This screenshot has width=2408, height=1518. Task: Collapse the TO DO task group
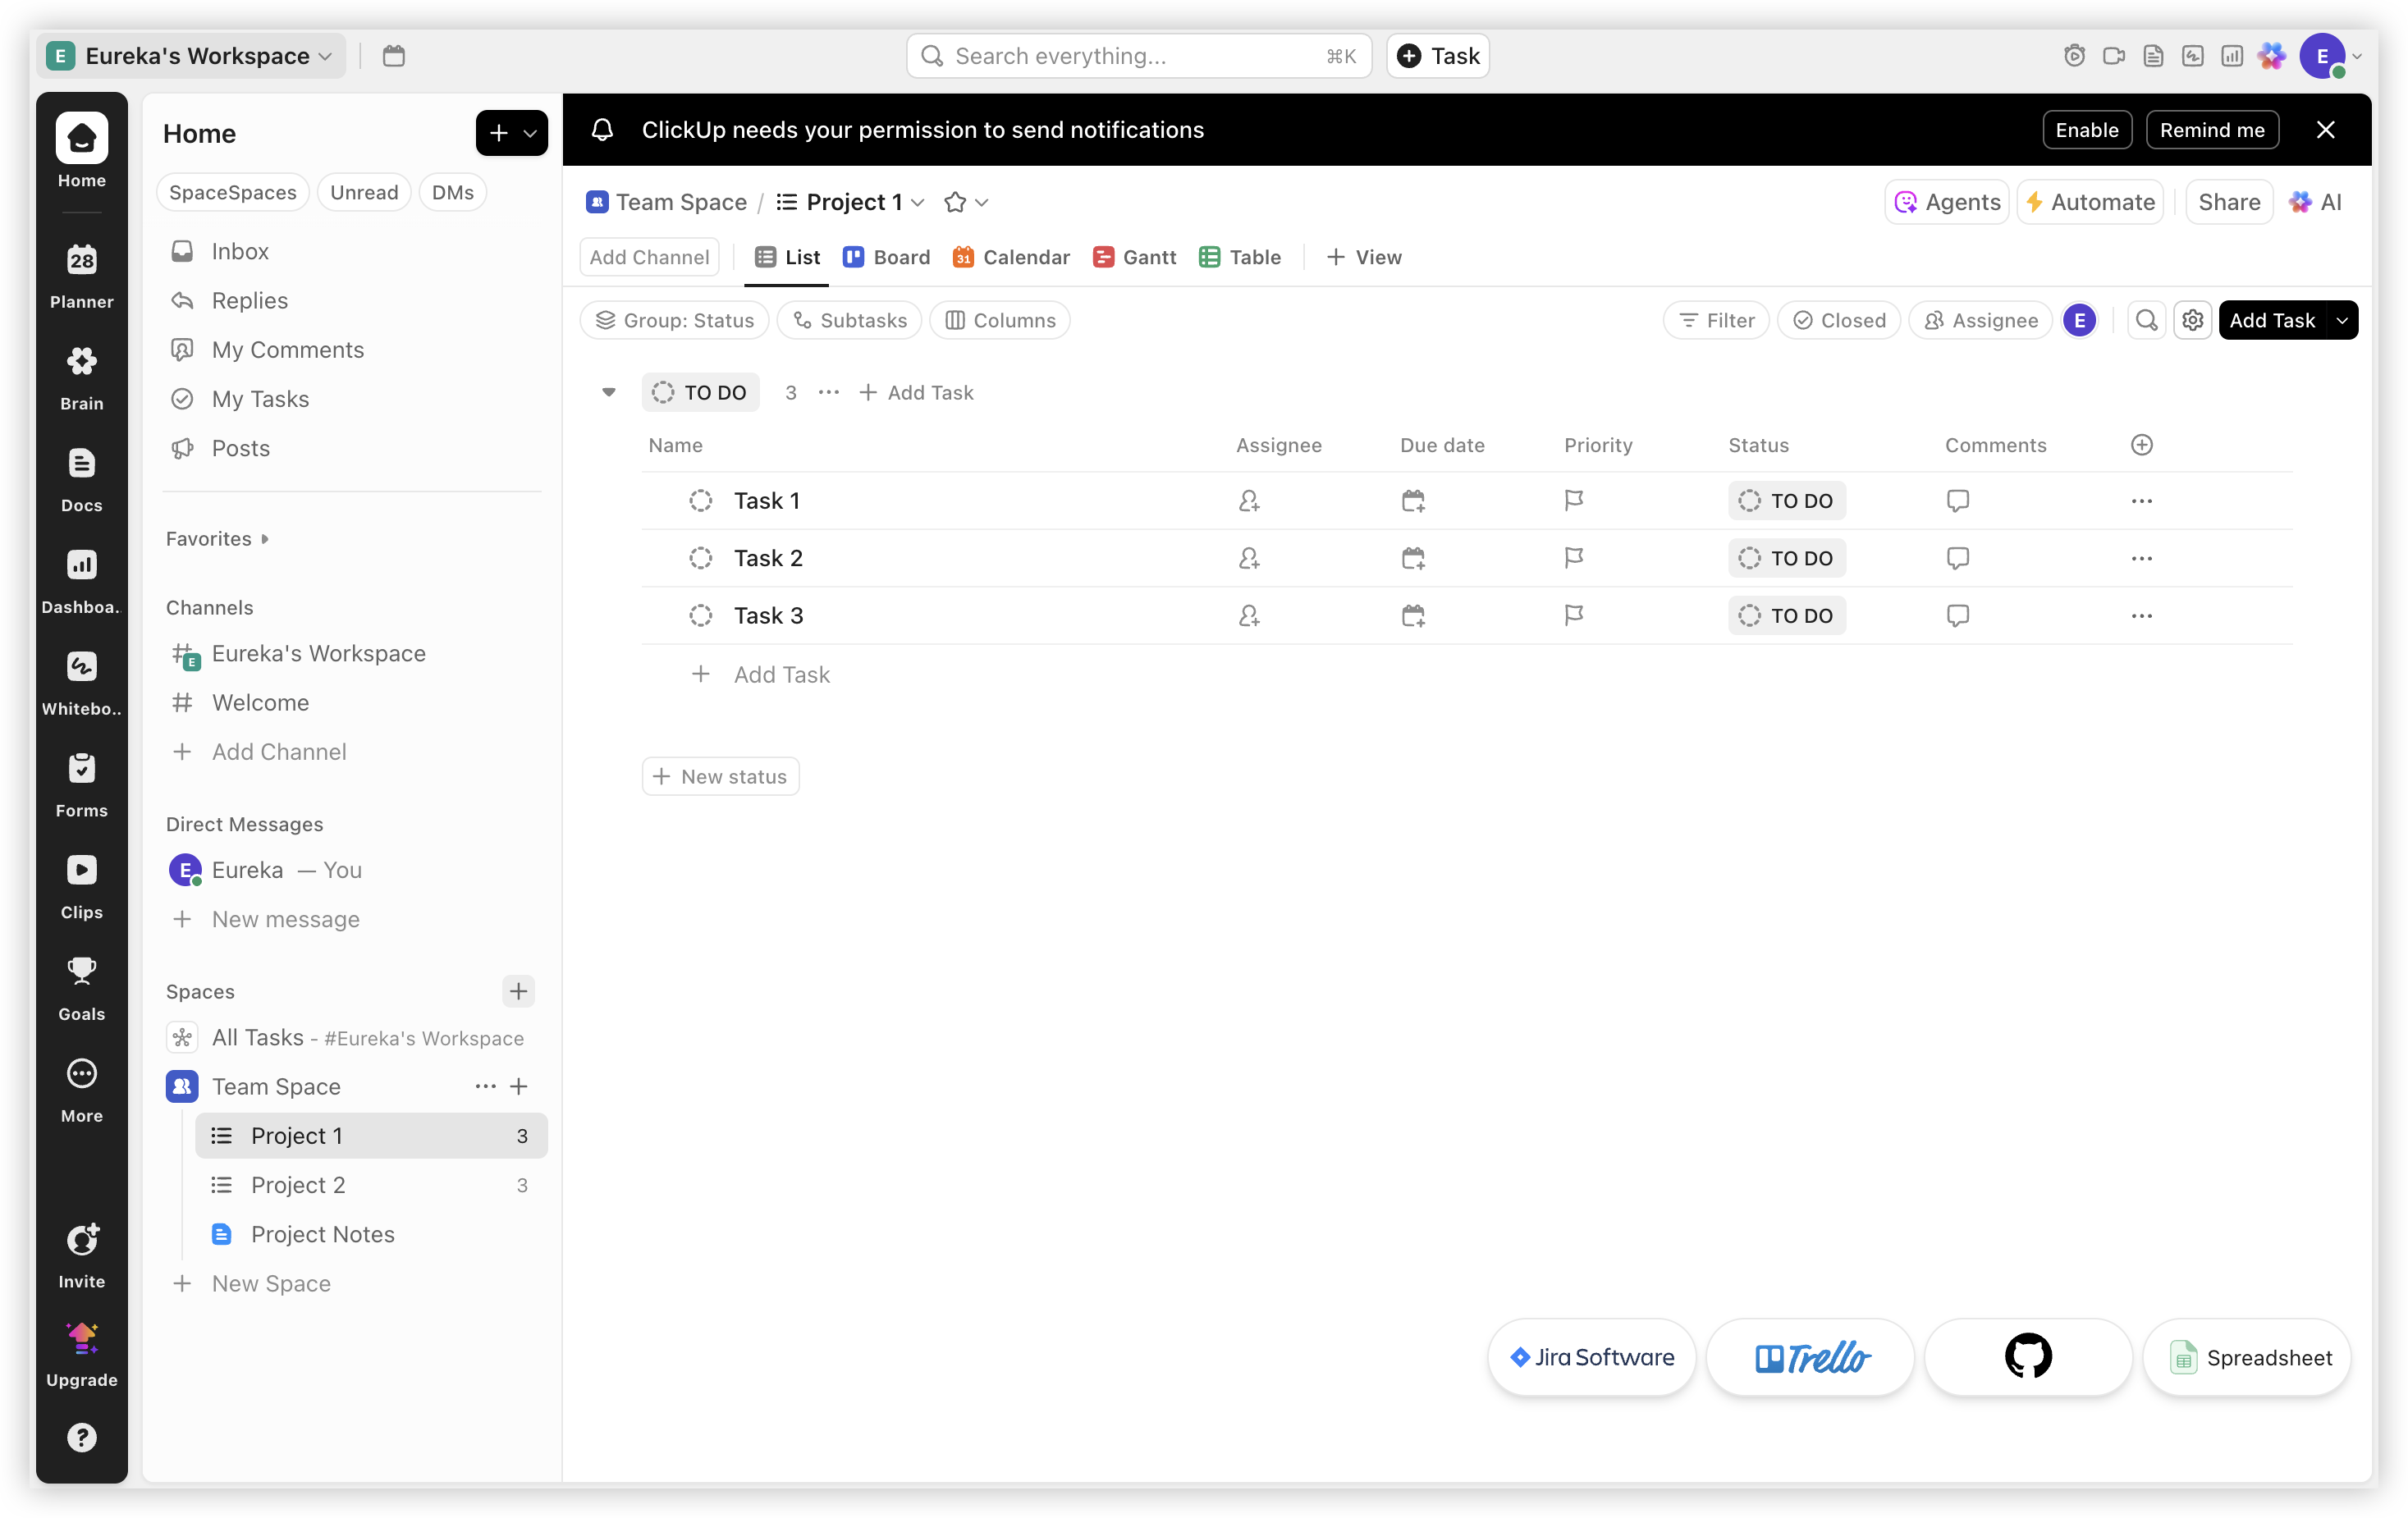coord(609,392)
